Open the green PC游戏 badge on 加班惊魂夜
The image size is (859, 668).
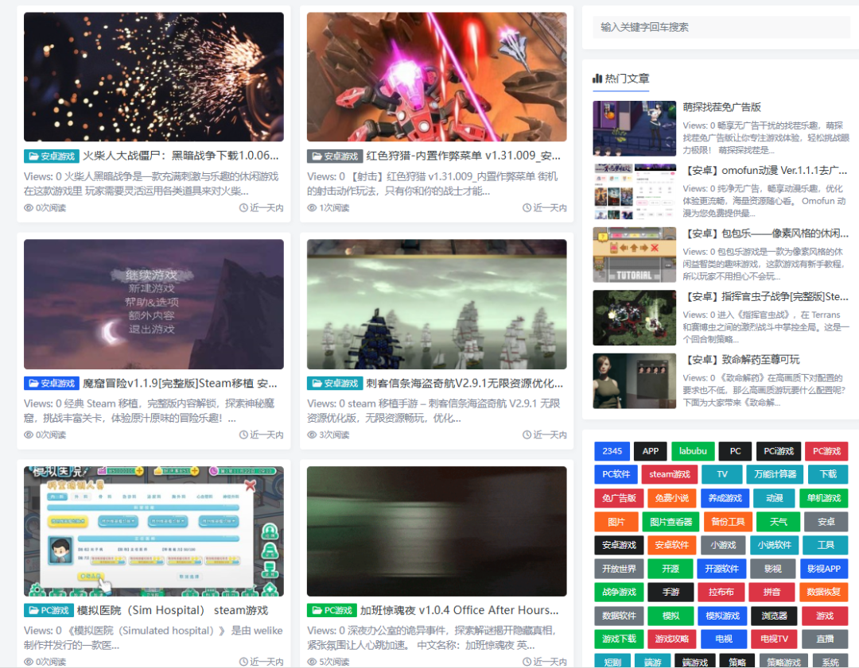tap(334, 611)
